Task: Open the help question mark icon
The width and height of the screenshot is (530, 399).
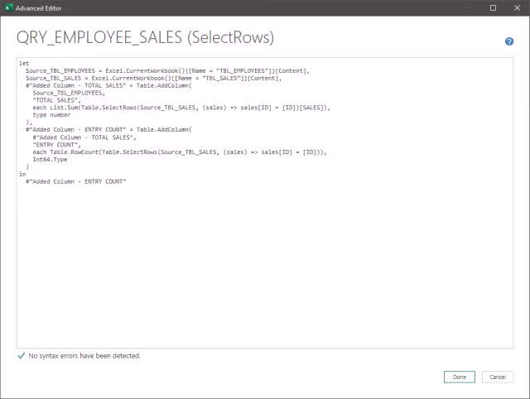Action: coord(509,41)
